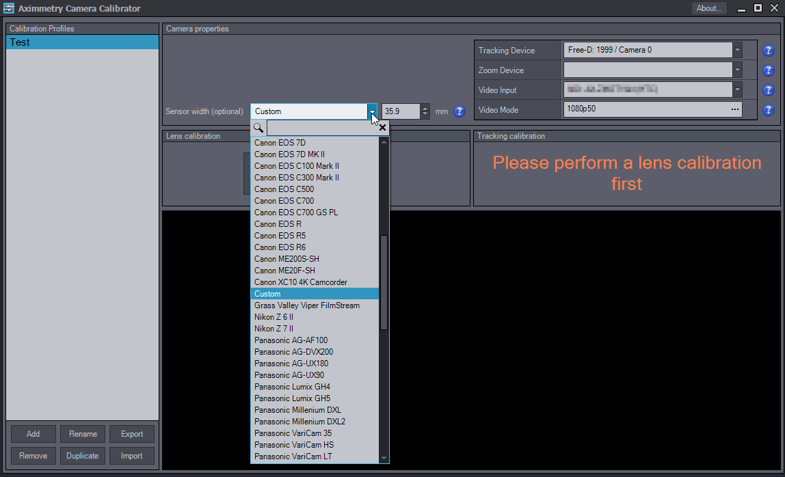Increase sensor width with up arrow
Image resolution: width=785 pixels, height=477 pixels.
[x=425, y=107]
